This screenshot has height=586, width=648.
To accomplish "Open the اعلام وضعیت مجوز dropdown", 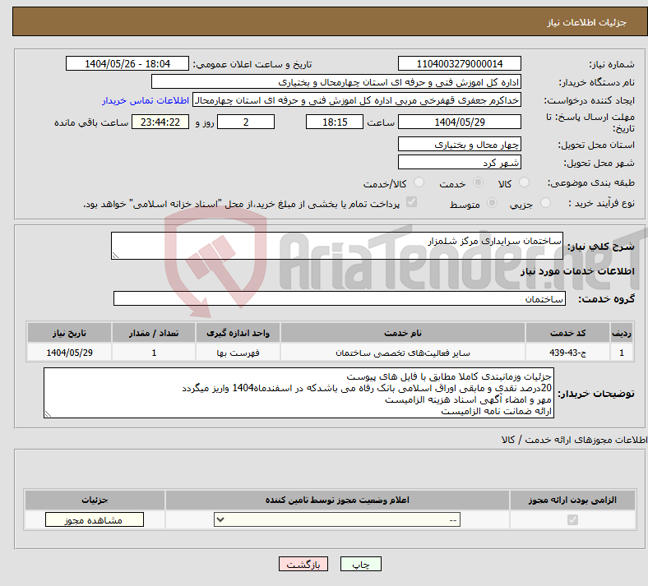I will point(337,519).
